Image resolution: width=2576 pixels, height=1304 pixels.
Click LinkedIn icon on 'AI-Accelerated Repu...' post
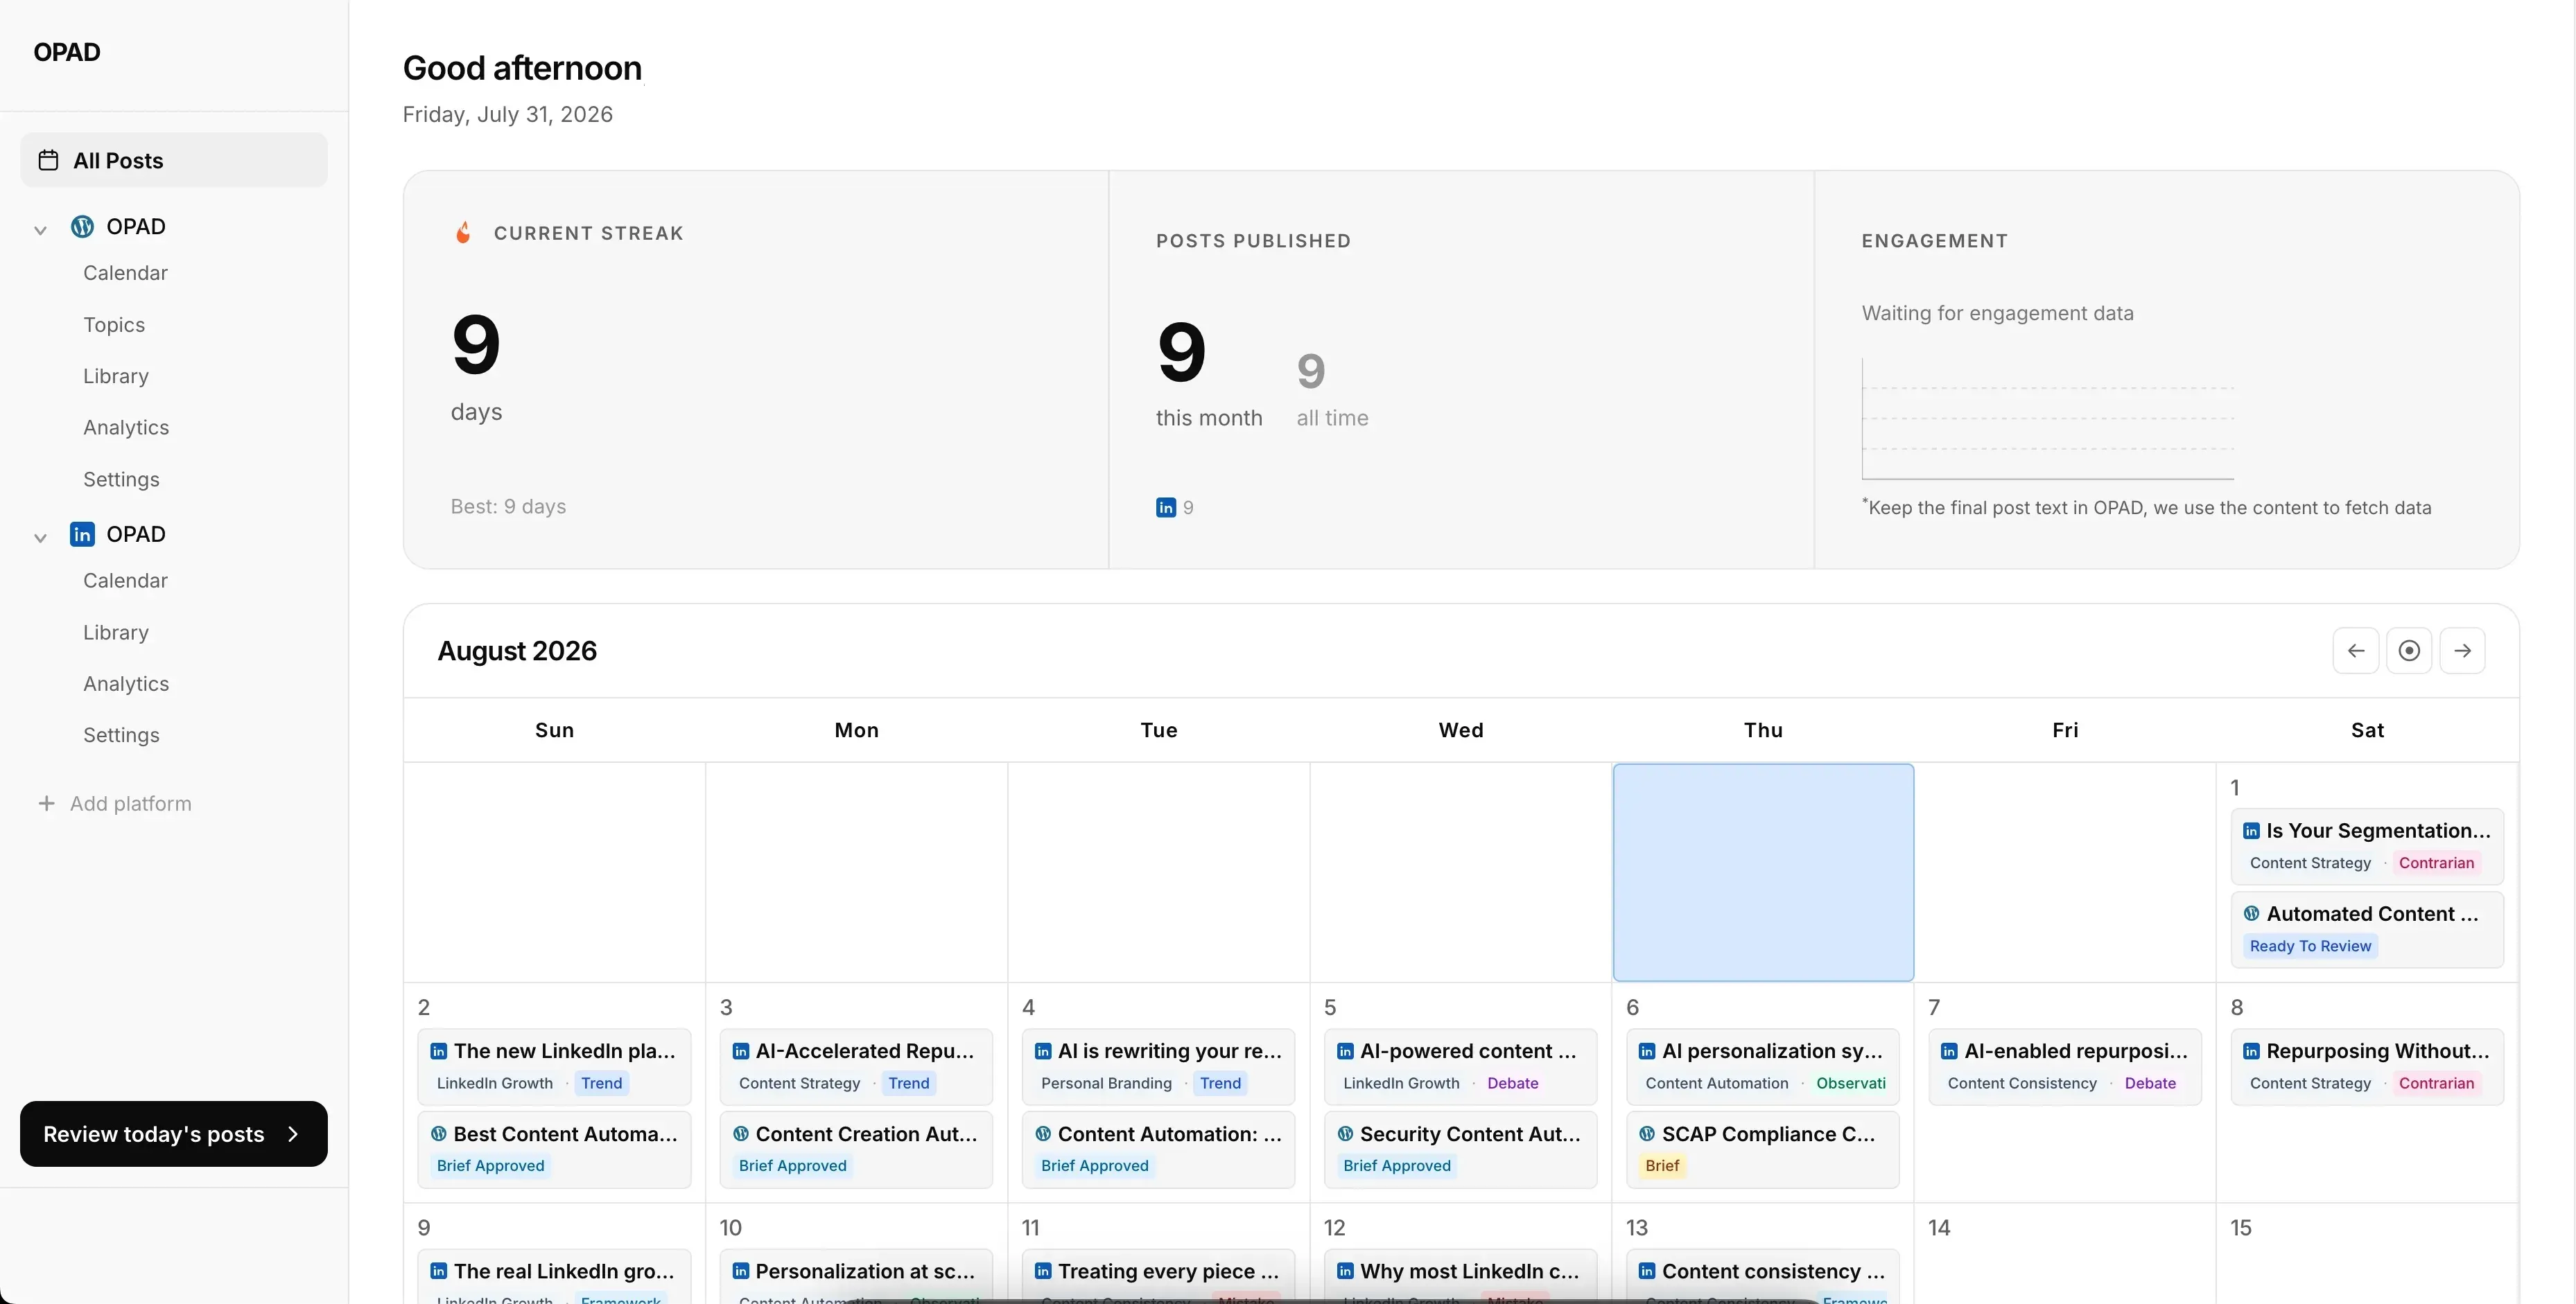tap(740, 1051)
